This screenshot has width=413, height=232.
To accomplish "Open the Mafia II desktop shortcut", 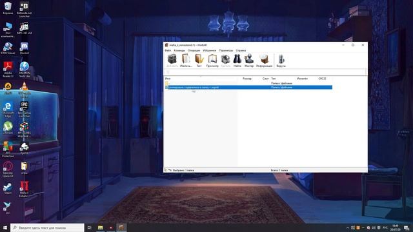I will (25, 189).
